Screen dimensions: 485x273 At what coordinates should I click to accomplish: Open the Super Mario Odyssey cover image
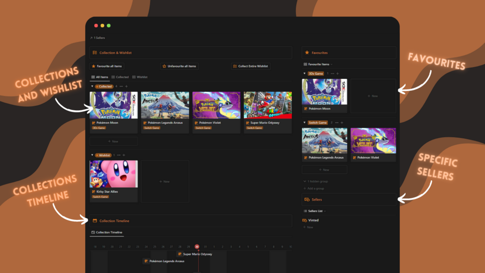(267, 105)
